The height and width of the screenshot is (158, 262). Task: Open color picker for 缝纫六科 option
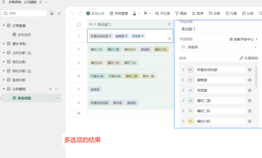[x=190, y=121]
